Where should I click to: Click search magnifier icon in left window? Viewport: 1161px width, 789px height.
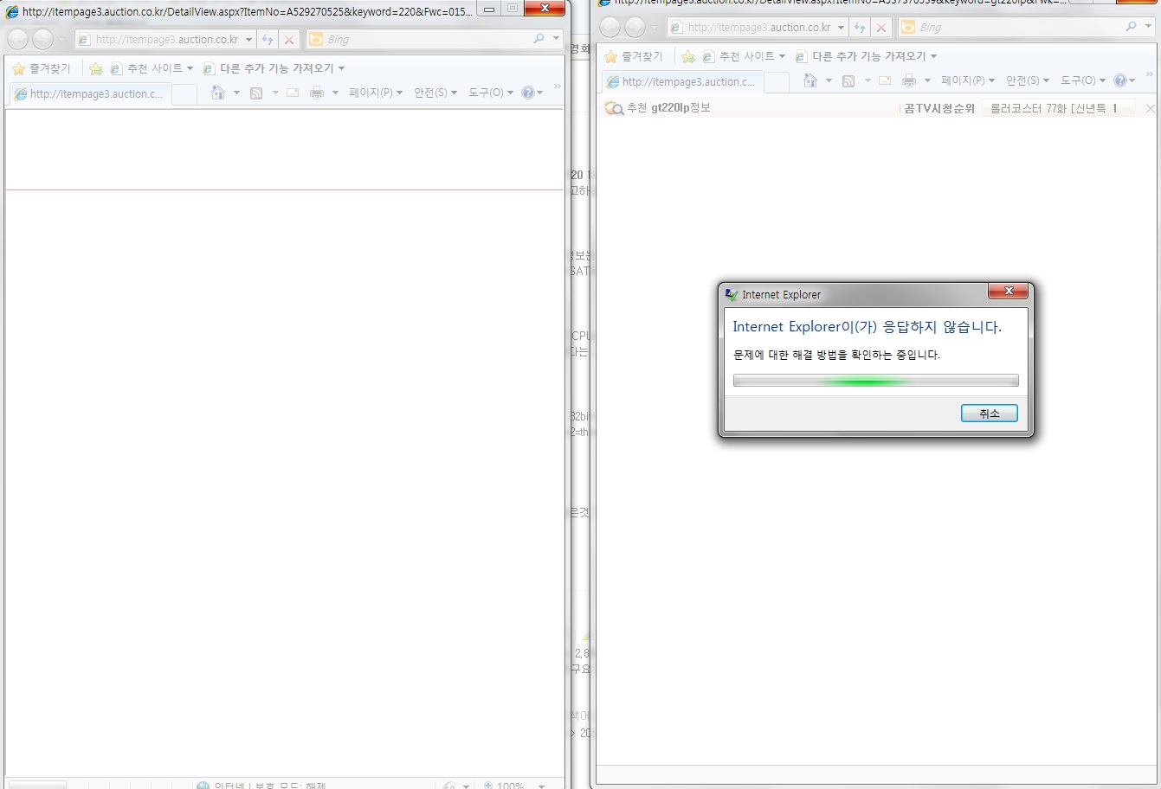pos(539,39)
